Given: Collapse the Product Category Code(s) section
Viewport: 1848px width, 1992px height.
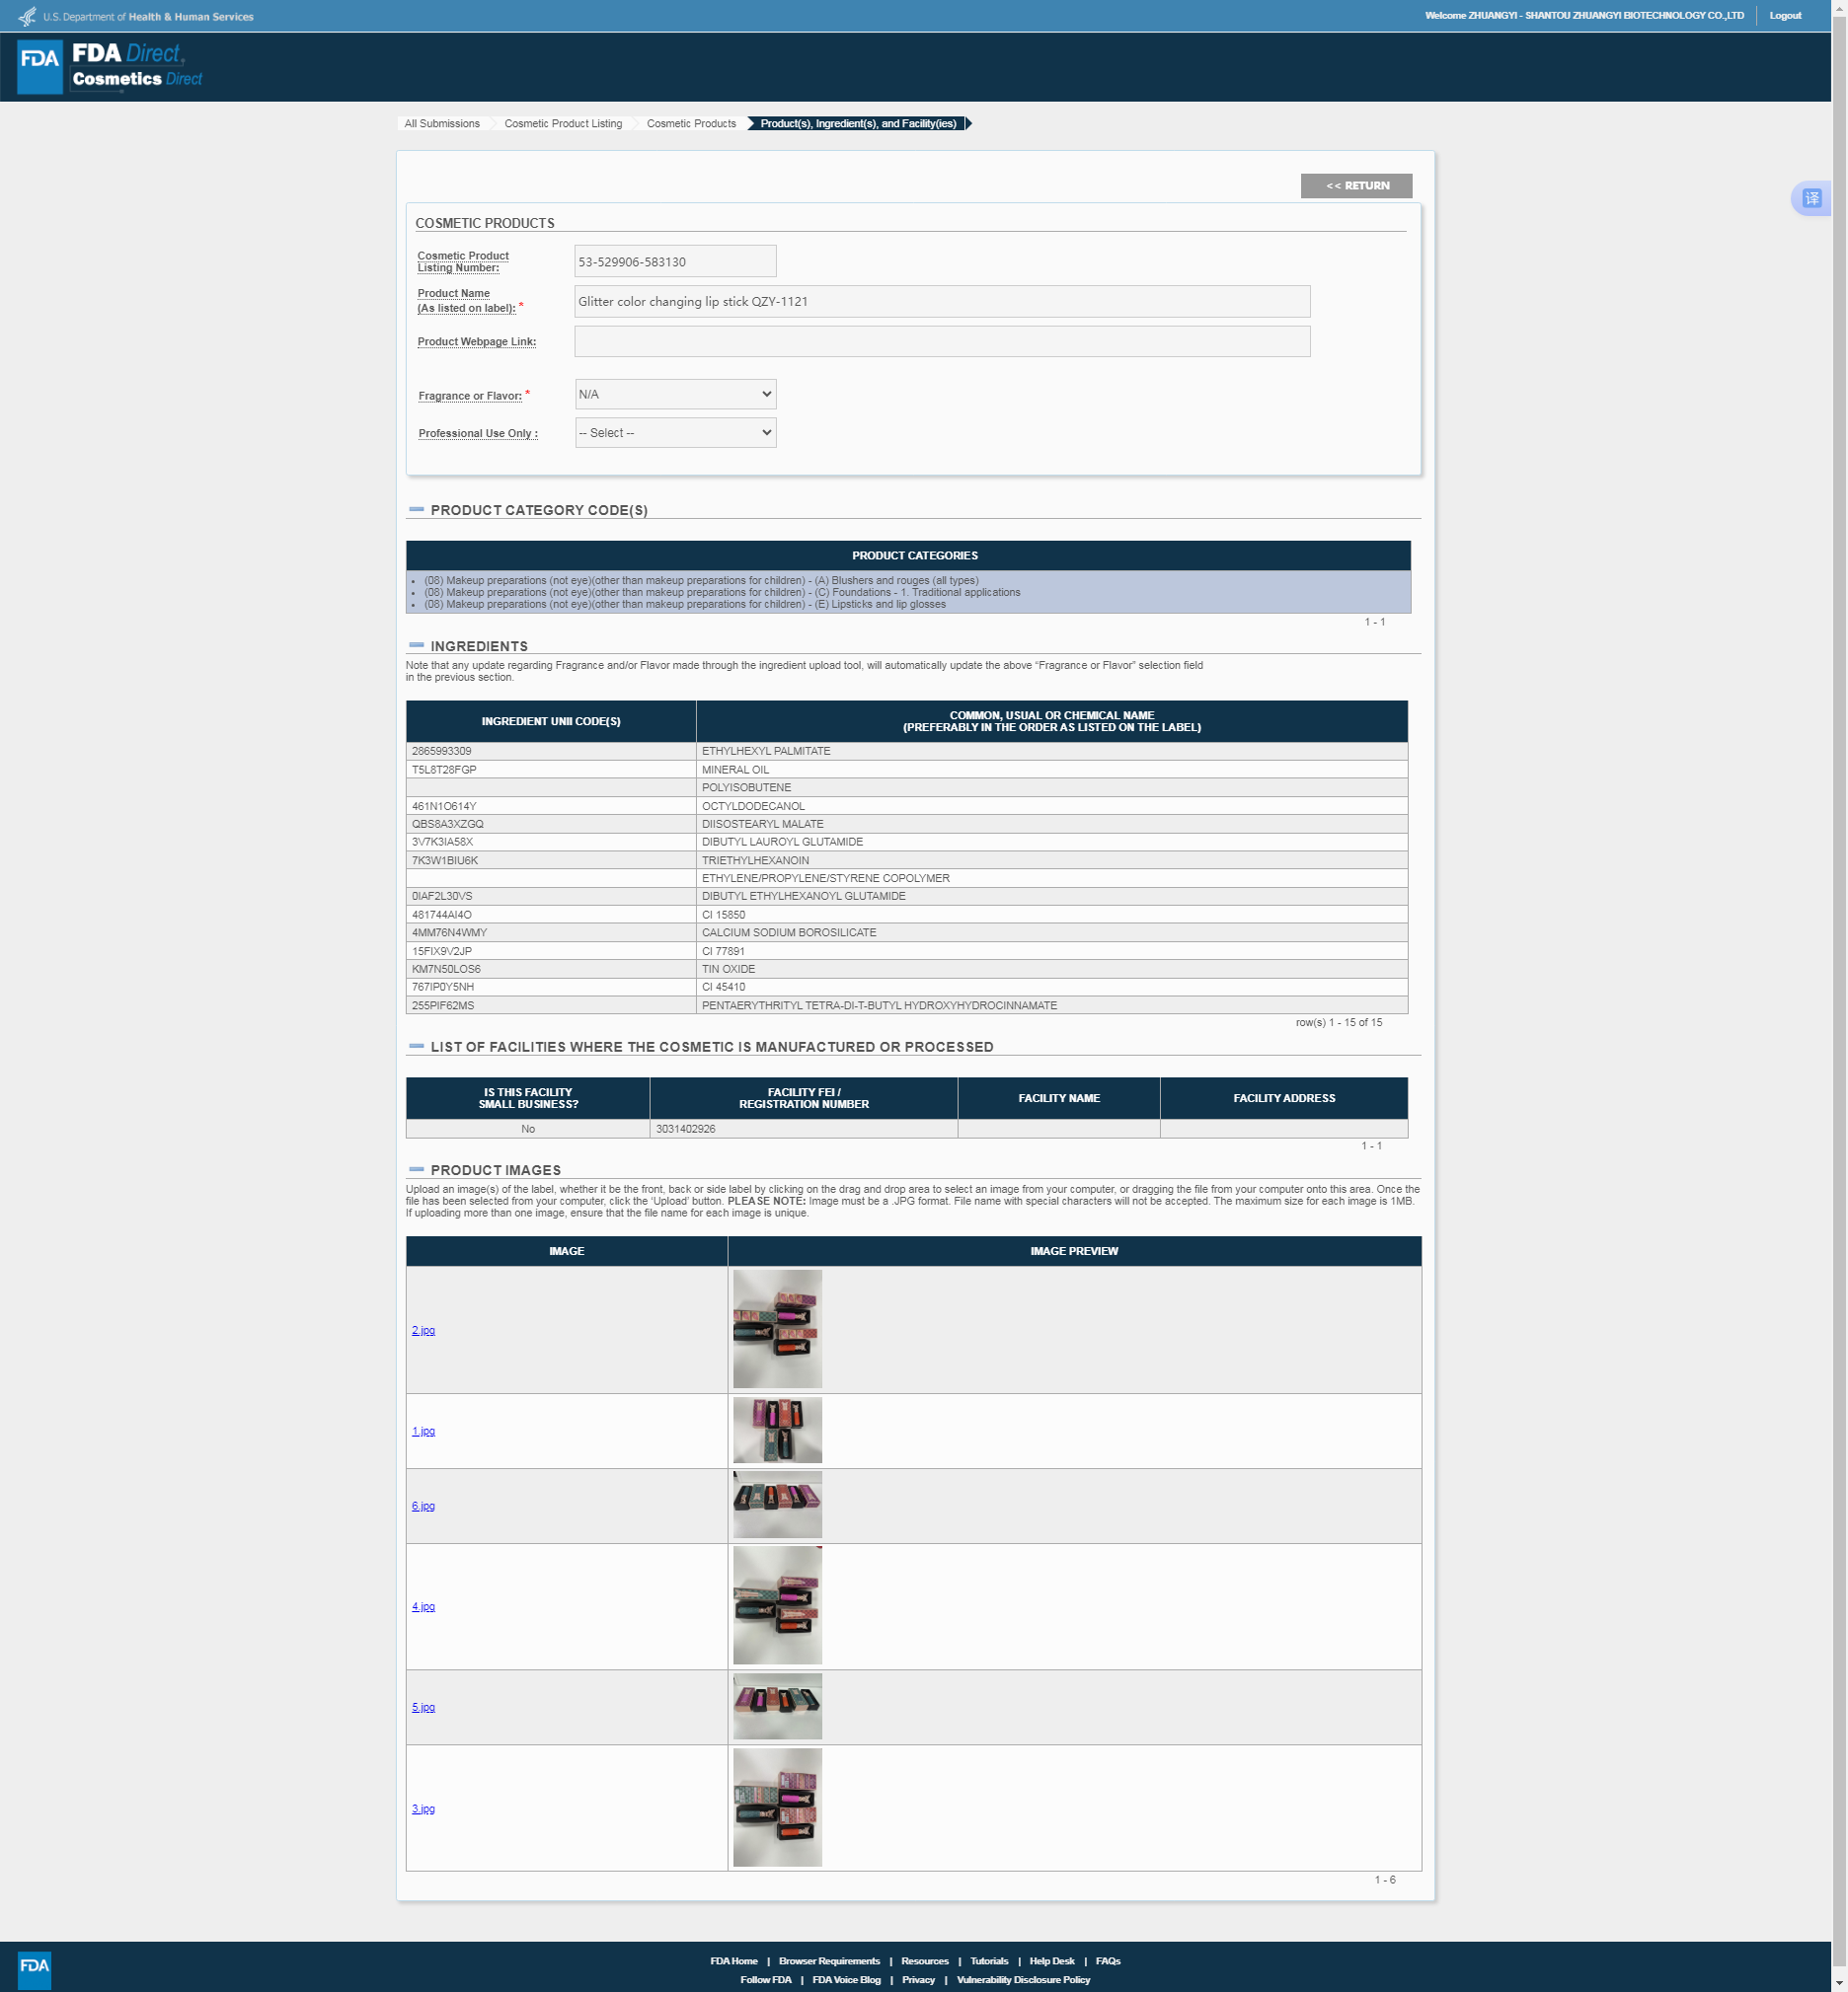Looking at the screenshot, I should [417, 510].
